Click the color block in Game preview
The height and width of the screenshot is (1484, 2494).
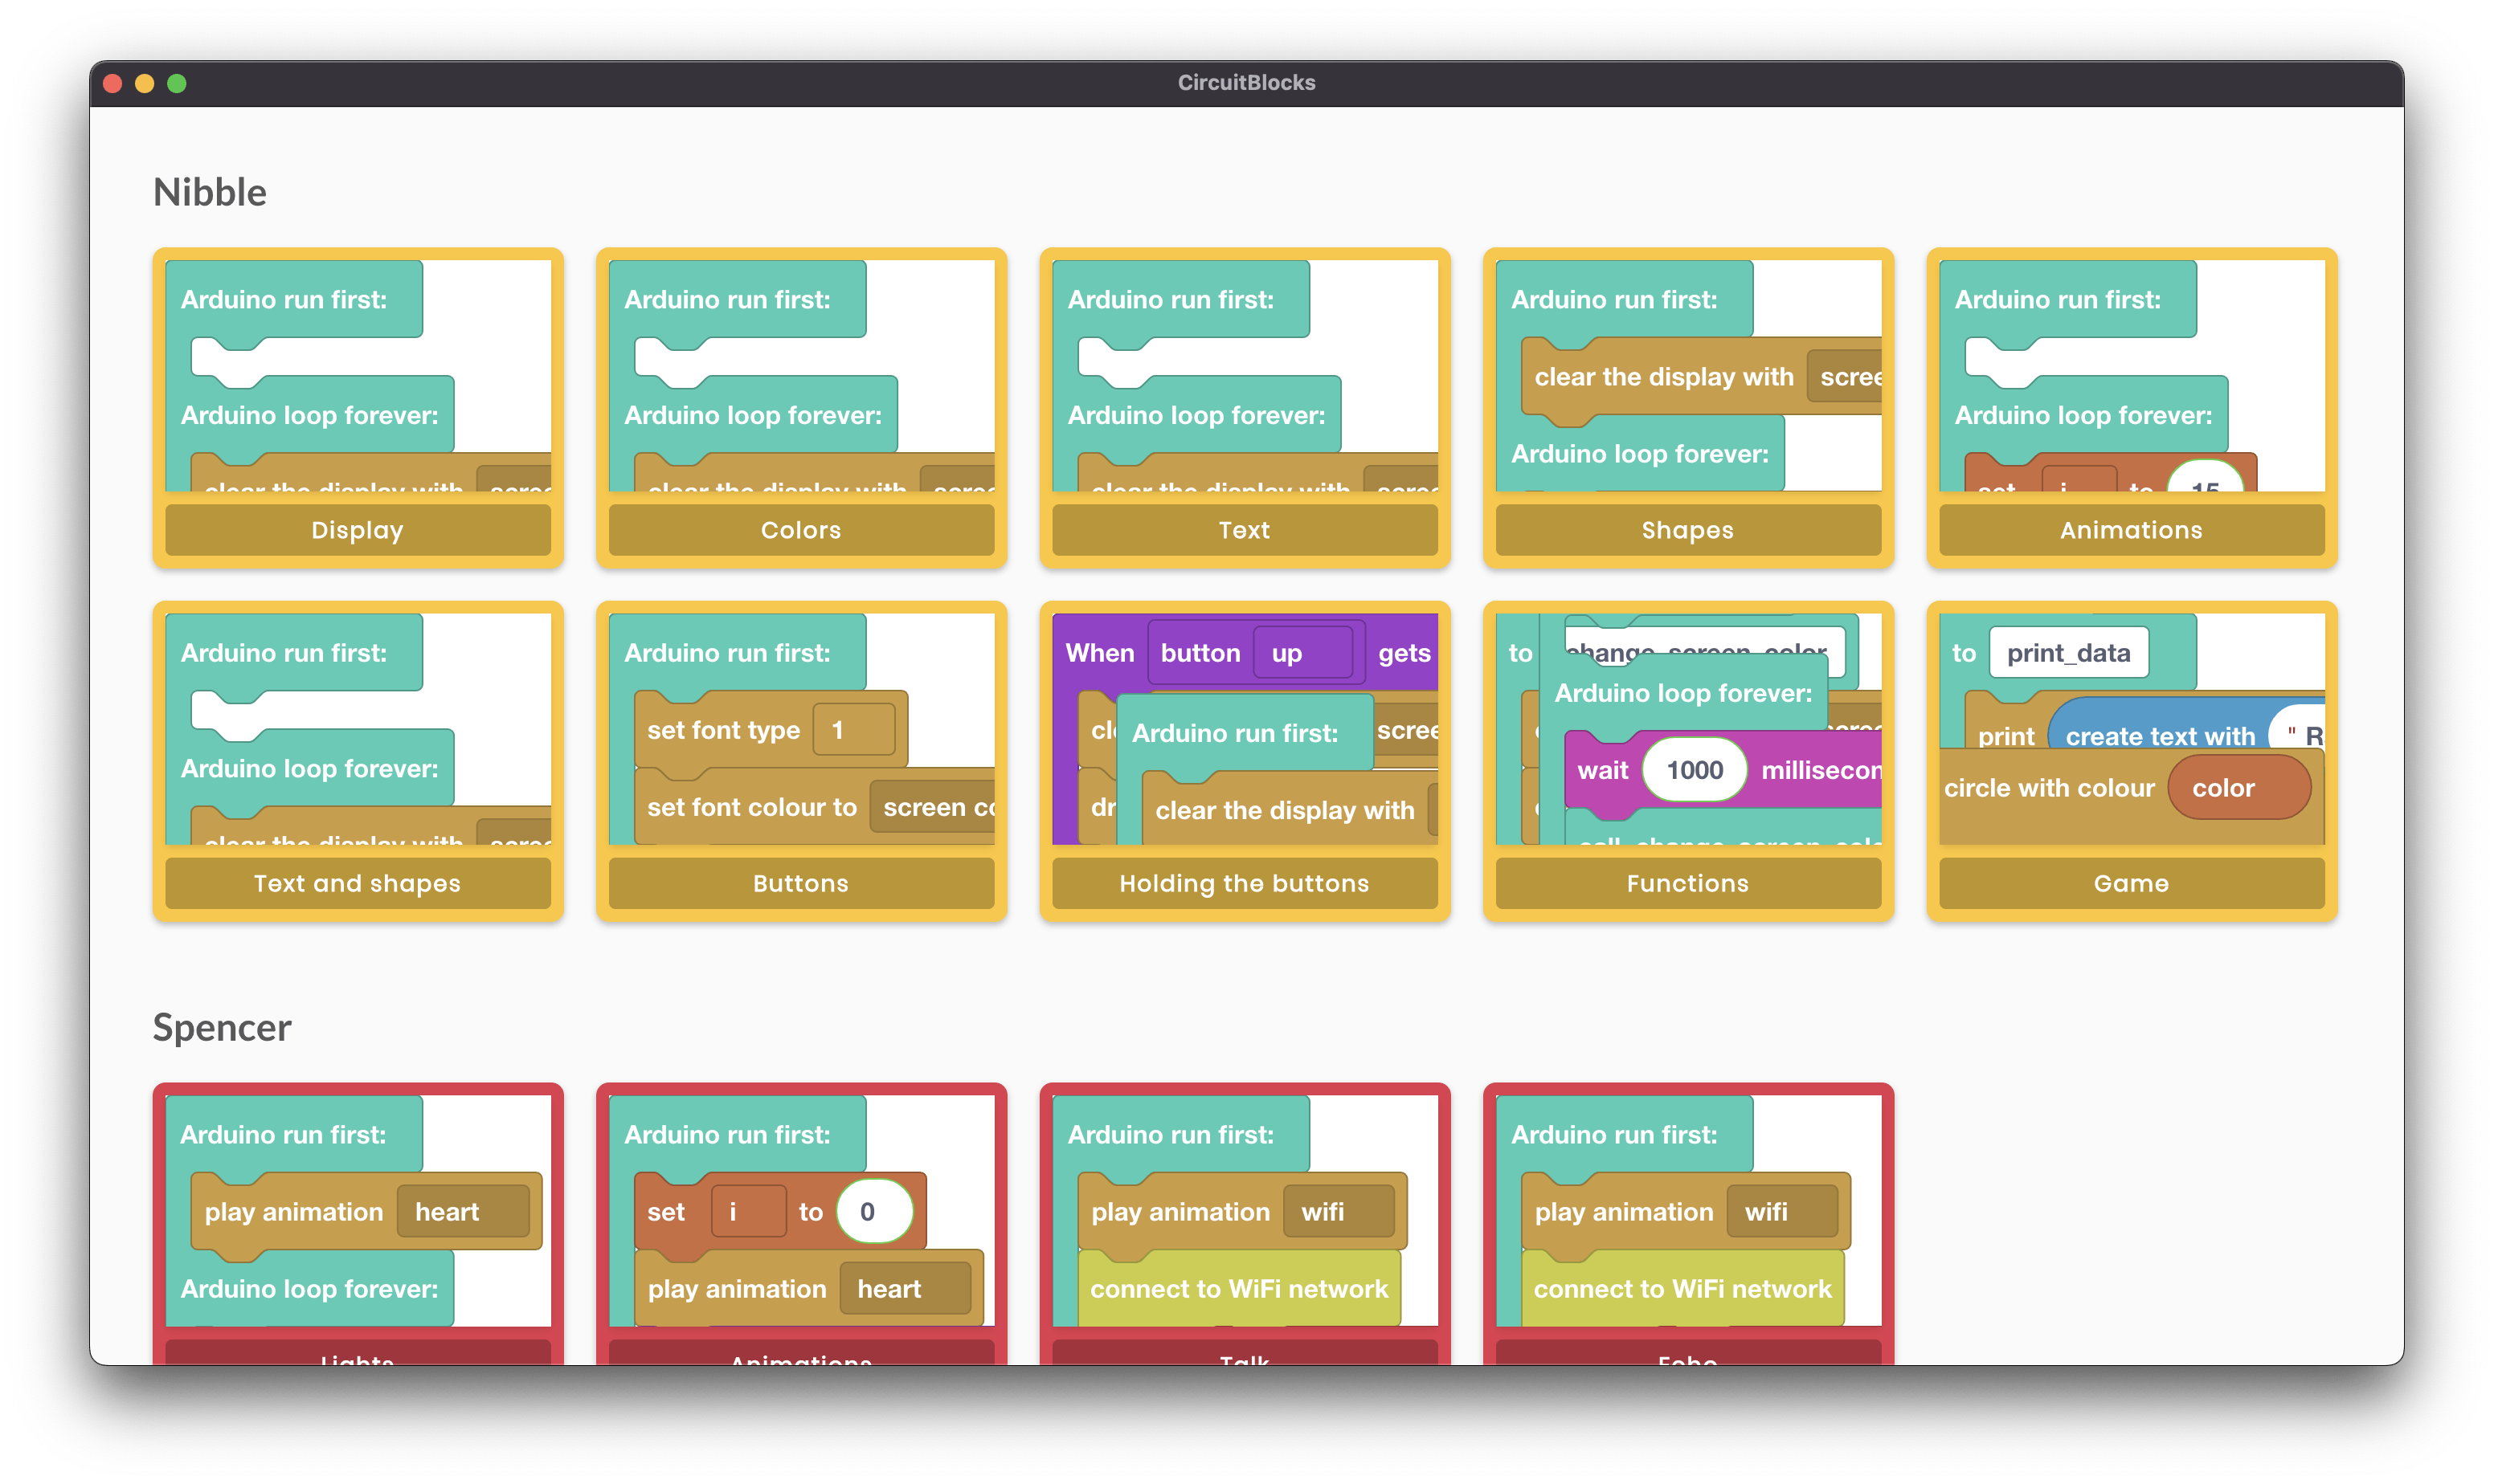2238,788
